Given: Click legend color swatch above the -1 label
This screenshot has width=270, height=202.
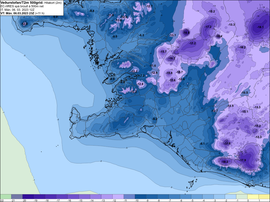Looking at the screenshot, I should pyautogui.click(x=242, y=197).
